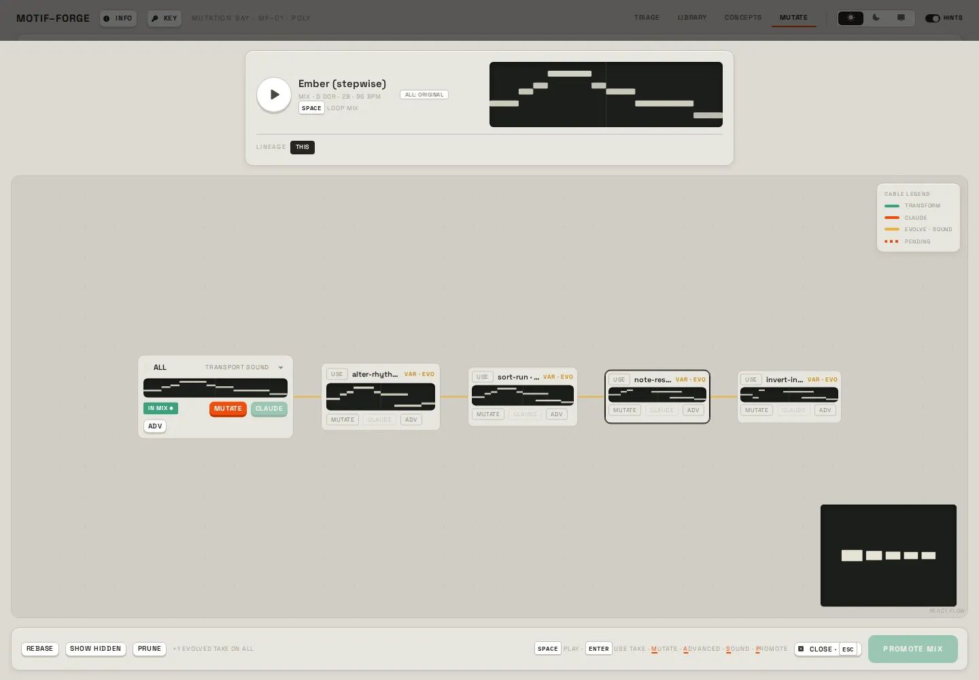The height and width of the screenshot is (680, 979).
Task: Select the system theme monitor icon
Action: pos(901,18)
